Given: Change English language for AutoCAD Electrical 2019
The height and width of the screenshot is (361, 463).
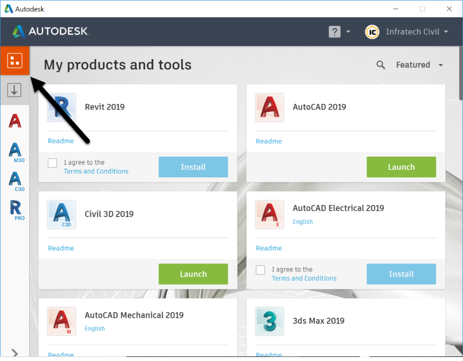Looking at the screenshot, I should [x=303, y=222].
